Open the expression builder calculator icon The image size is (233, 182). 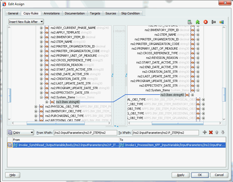[x=190, y=22]
